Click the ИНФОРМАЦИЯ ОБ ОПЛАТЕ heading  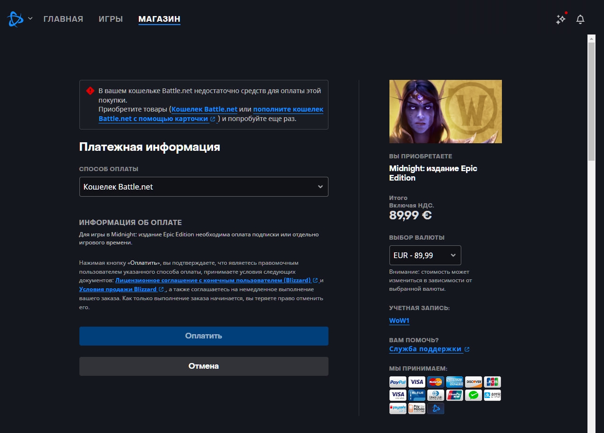tap(130, 223)
